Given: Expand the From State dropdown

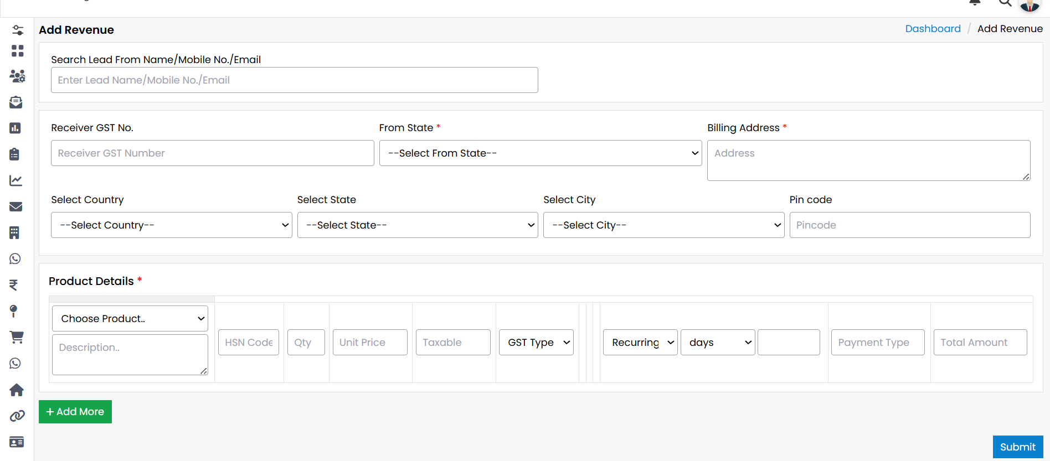Looking at the screenshot, I should pos(540,153).
